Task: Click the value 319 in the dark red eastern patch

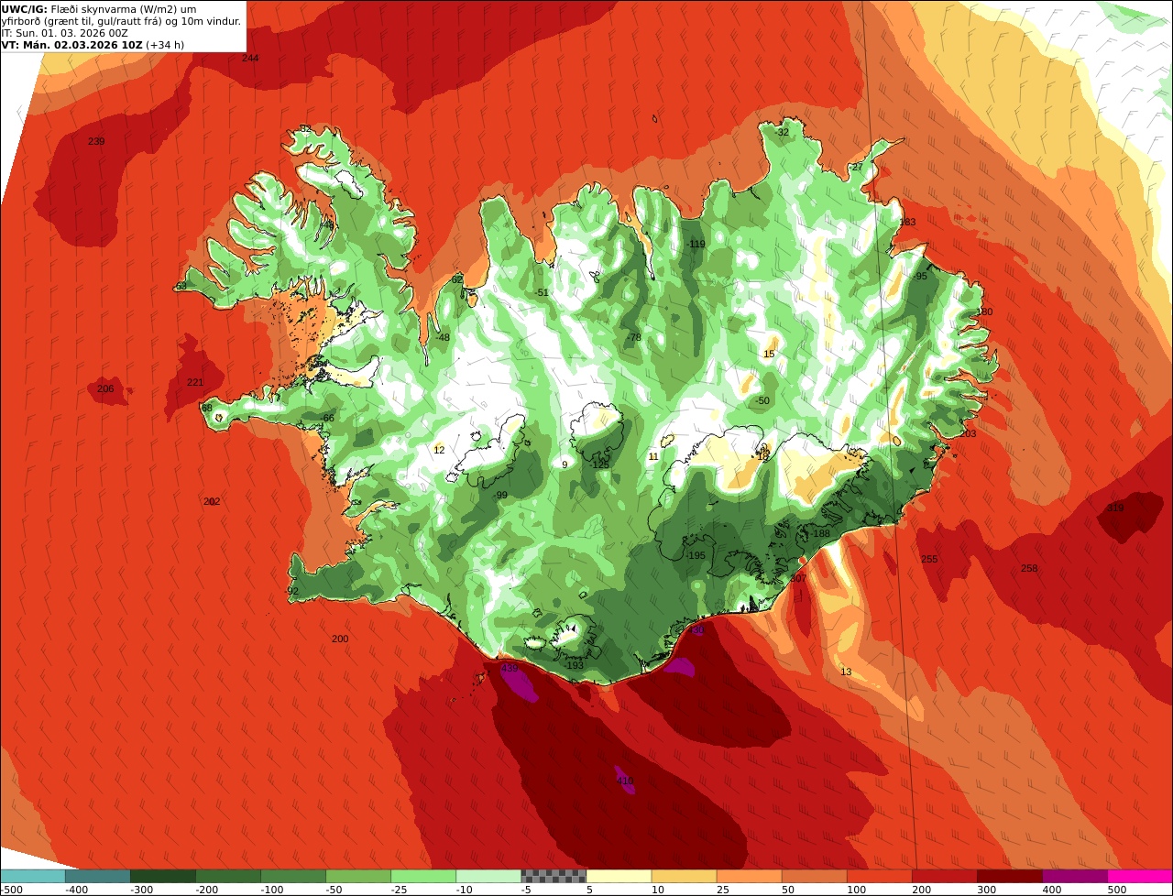Action: coord(1115,508)
